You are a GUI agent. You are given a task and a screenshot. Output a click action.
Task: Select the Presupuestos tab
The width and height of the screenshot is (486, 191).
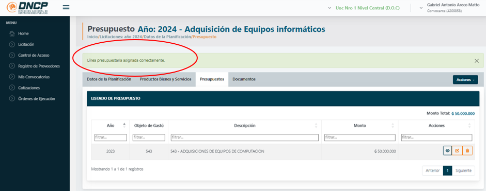(212, 79)
